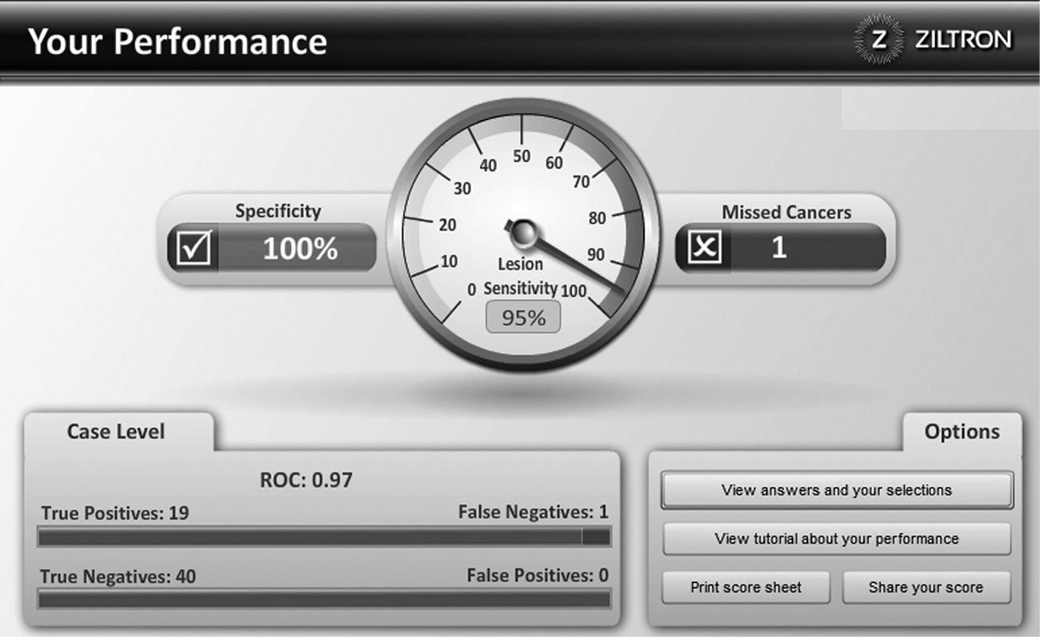
Task: Select the Missed Cancers count of 1
Action: point(779,248)
